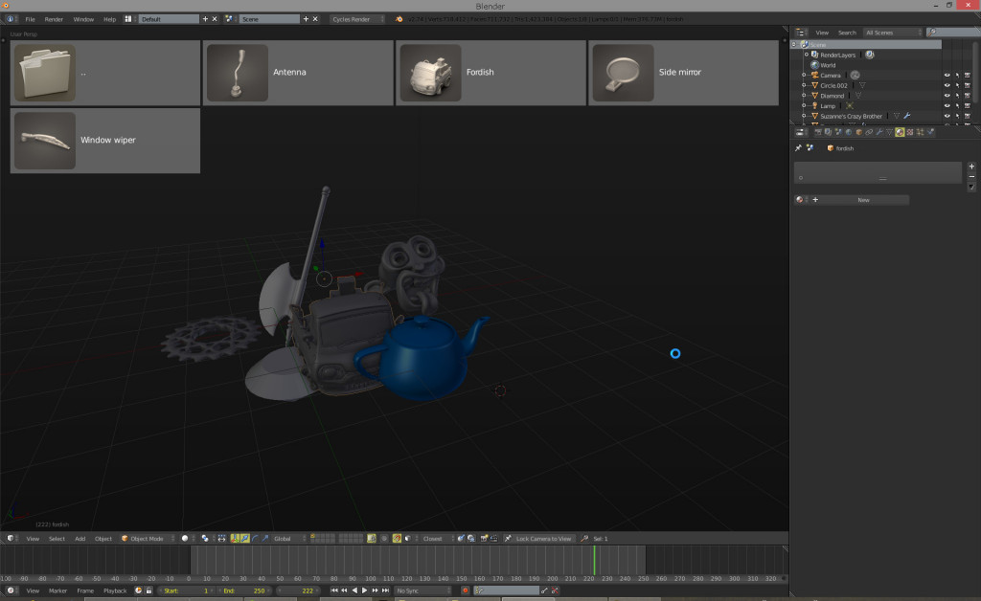
Task: Open the Modifiers tab (wrench icon)
Action: coord(879,132)
